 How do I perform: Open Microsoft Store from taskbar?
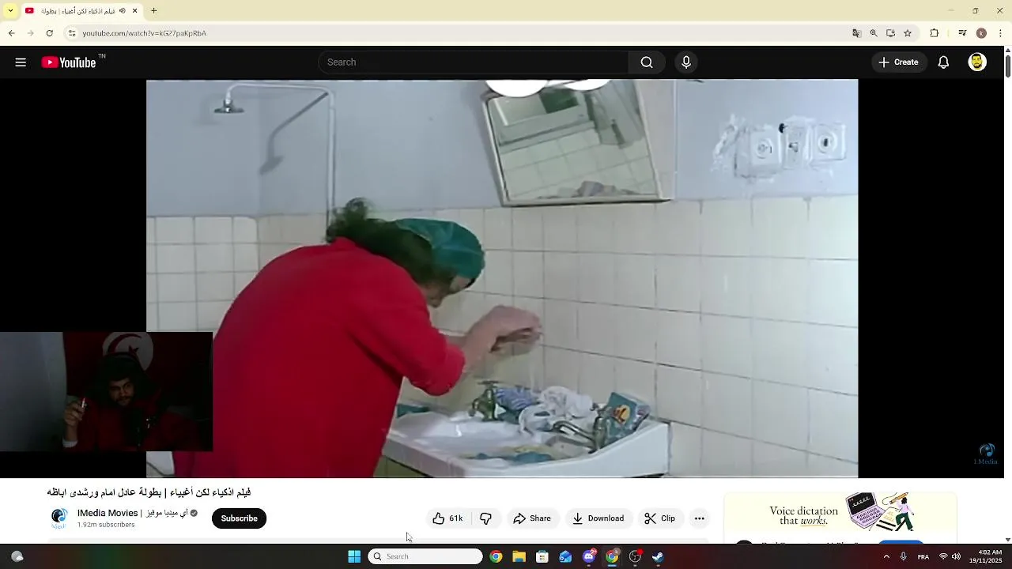pos(542,556)
